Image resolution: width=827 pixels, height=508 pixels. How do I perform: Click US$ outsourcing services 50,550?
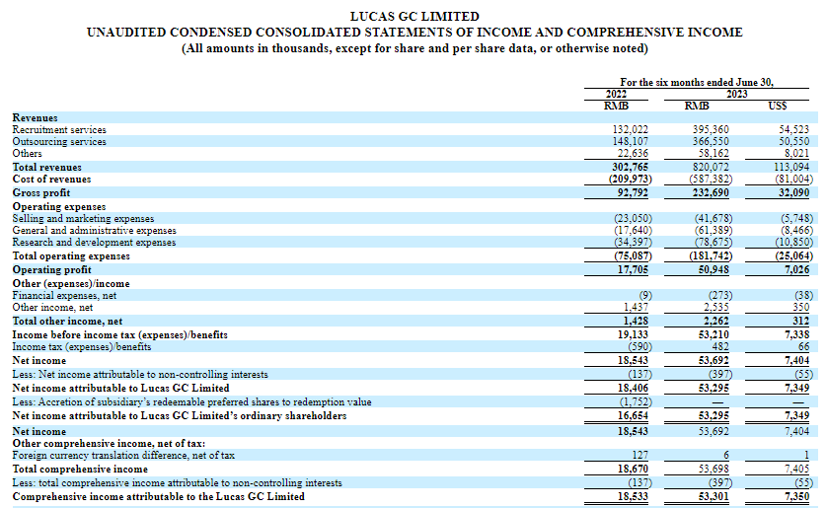[793, 142]
